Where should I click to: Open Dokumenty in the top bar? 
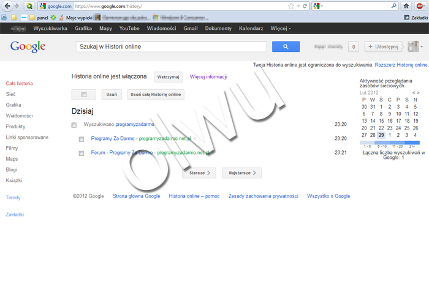click(x=218, y=28)
